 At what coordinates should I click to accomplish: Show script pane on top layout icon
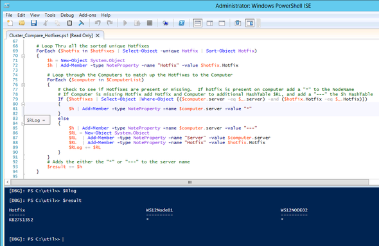click(x=197, y=23)
